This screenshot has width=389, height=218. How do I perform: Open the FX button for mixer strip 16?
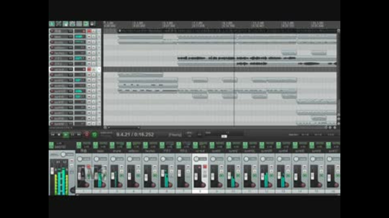(x=328, y=145)
